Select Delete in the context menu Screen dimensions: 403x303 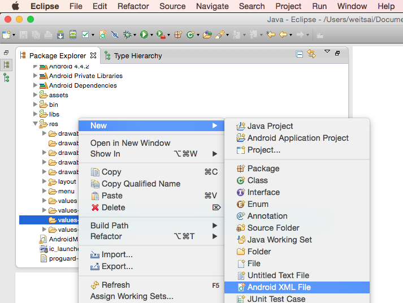pyautogui.click(x=151, y=207)
